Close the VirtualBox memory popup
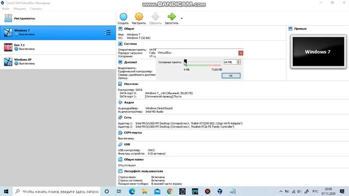Image resolution: width=349 pixels, height=196 pixels. click(240, 53)
